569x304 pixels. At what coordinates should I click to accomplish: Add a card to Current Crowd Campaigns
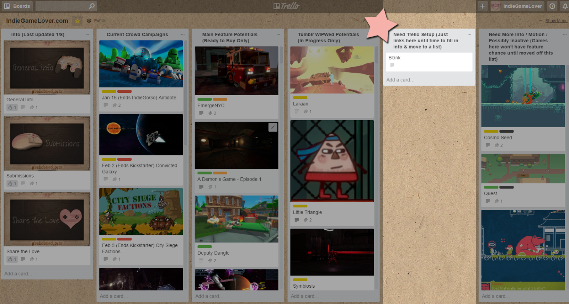pos(114,296)
